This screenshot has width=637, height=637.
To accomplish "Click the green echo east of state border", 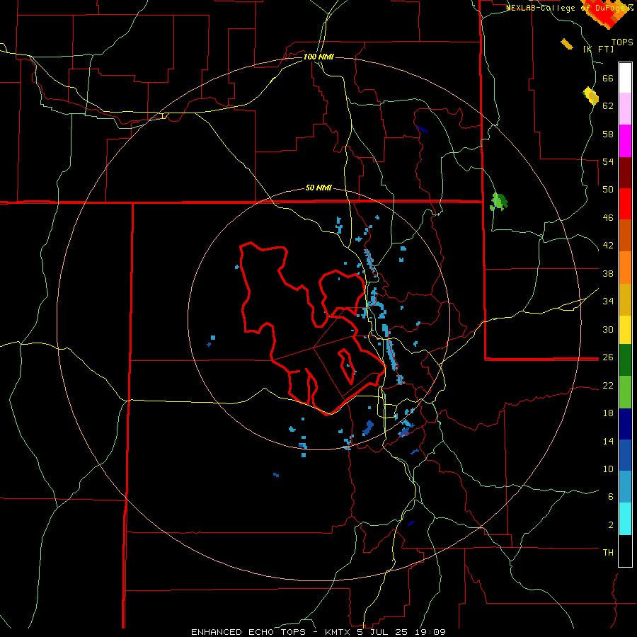I will click(x=499, y=202).
